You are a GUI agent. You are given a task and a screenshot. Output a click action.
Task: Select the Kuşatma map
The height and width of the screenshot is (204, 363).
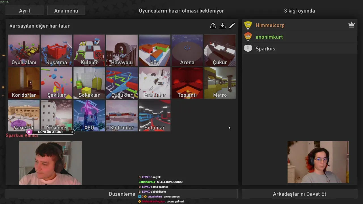(56, 50)
